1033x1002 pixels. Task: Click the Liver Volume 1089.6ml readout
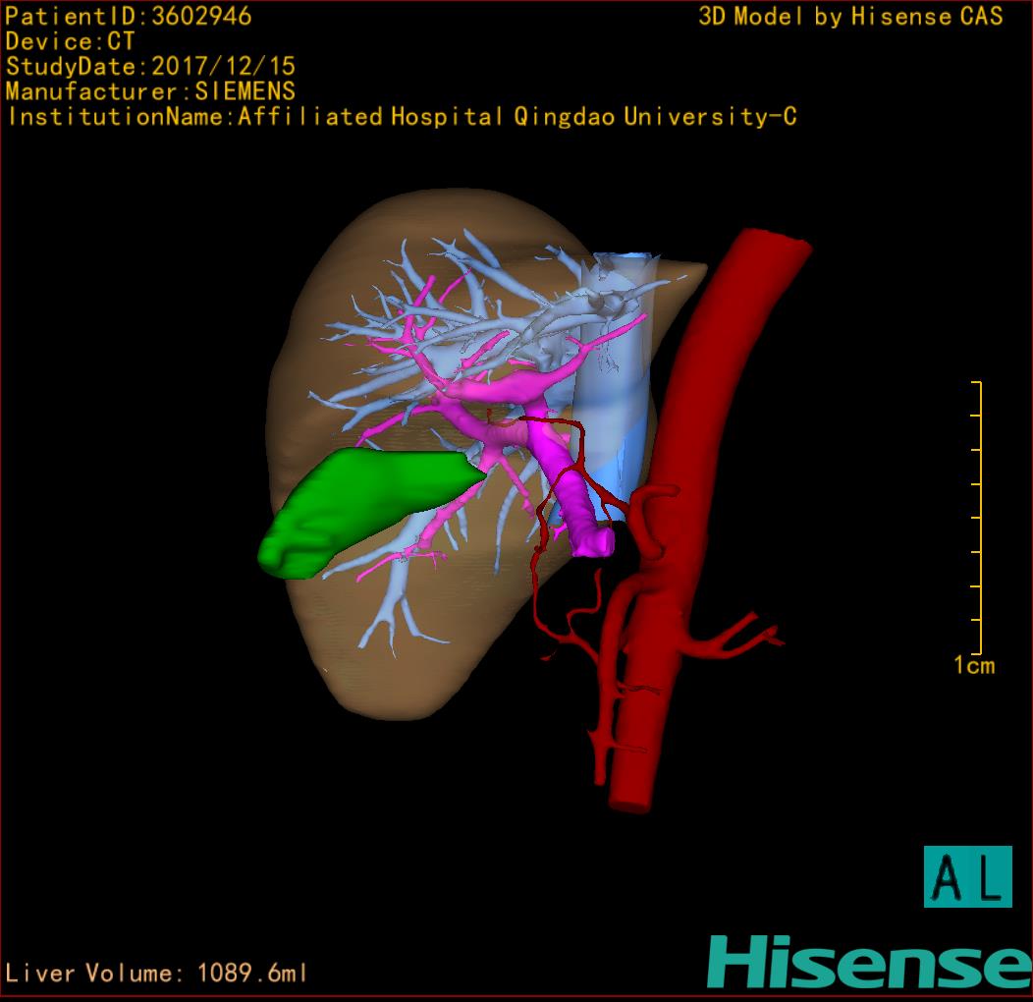pos(157,974)
